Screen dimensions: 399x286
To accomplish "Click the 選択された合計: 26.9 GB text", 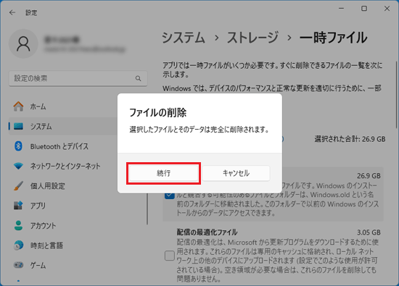I will click(350, 139).
